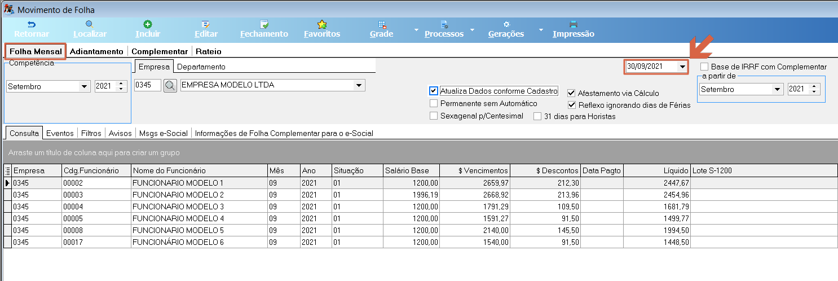Image resolution: width=838 pixels, height=281 pixels.
Task: Switch to the Adiantamento tab
Action: tap(96, 51)
